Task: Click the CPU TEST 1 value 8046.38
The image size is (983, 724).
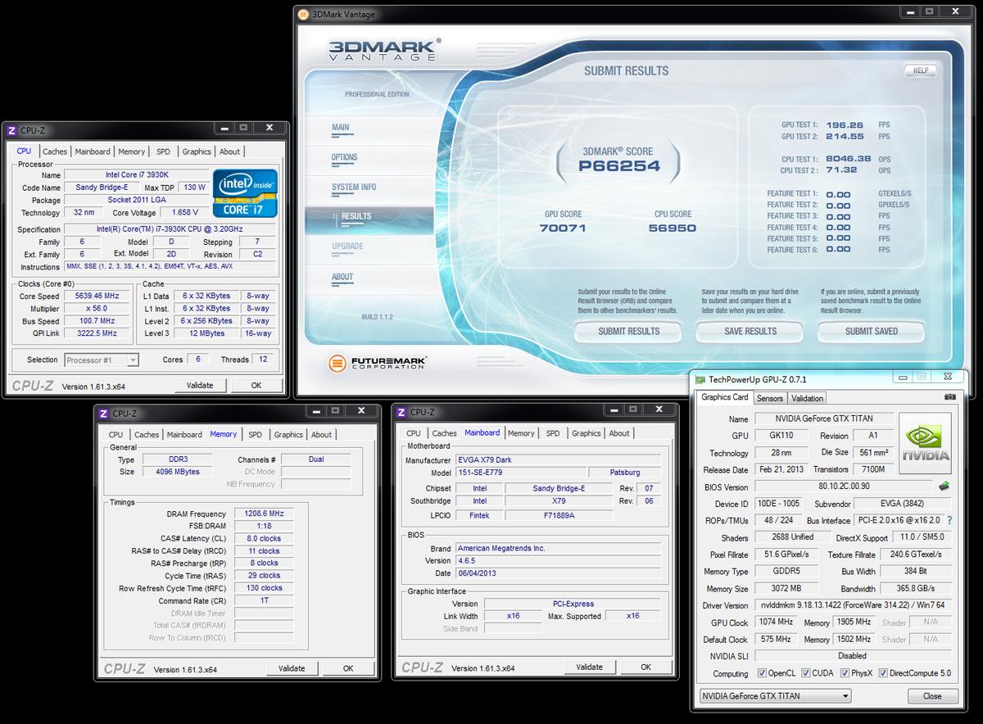Action: tap(848, 159)
